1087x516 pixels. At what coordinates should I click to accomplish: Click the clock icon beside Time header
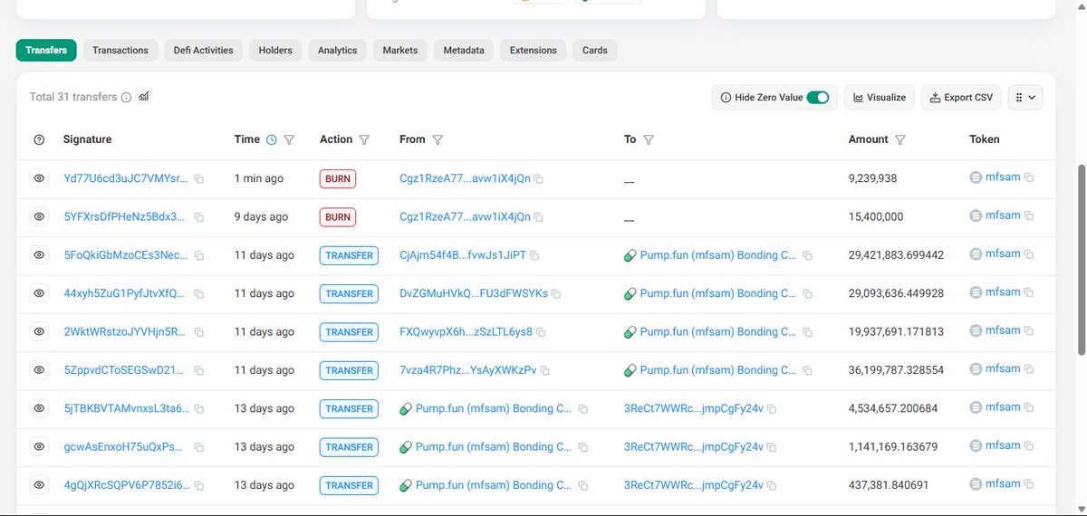pyautogui.click(x=271, y=139)
